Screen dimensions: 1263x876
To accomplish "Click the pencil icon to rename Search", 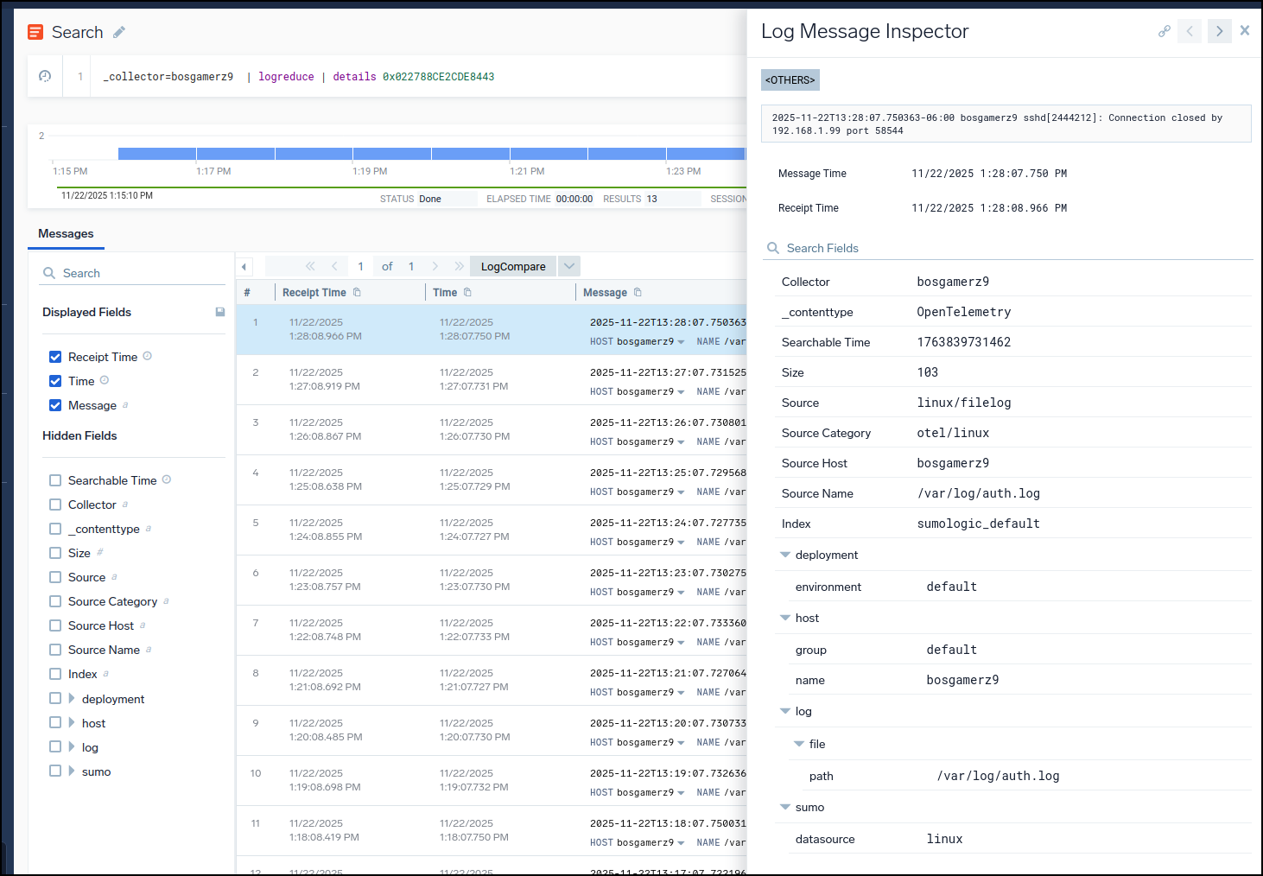I will (x=119, y=32).
